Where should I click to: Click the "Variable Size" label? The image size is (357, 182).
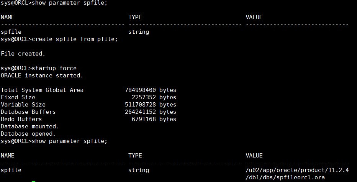(x=23, y=105)
